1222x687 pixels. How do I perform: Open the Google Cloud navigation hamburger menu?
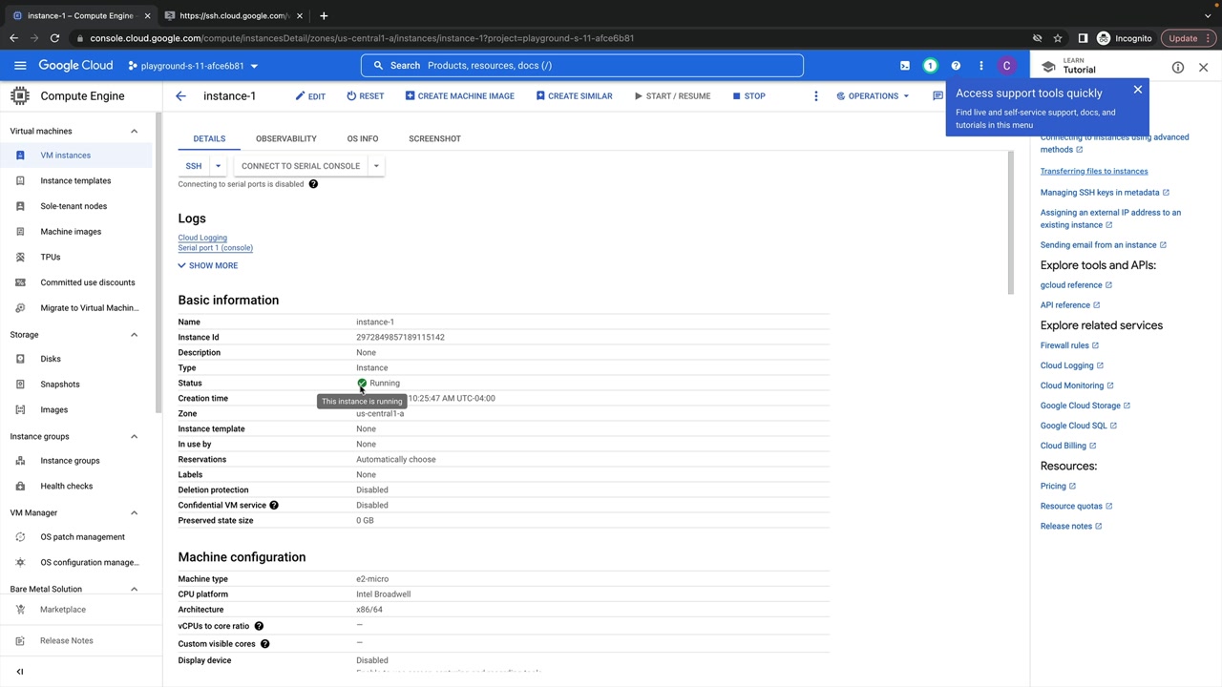20,66
